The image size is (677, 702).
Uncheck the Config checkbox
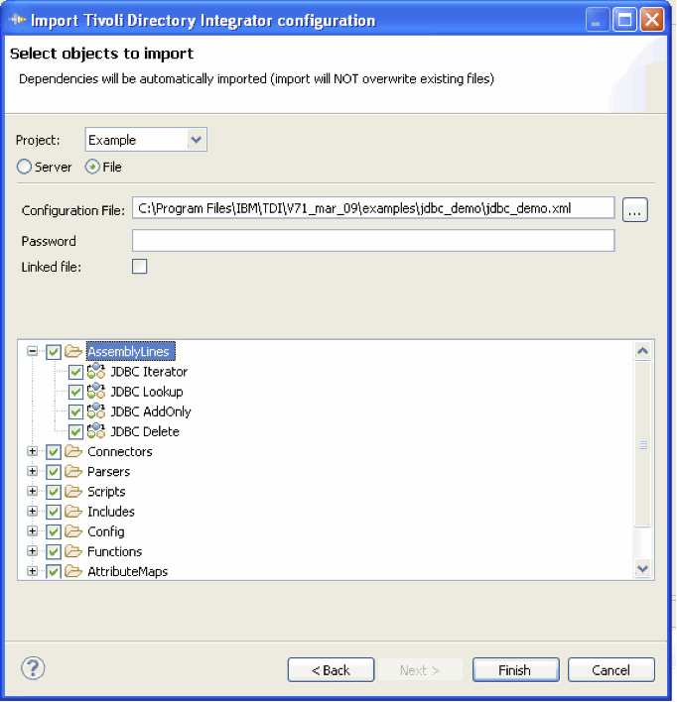click(54, 531)
